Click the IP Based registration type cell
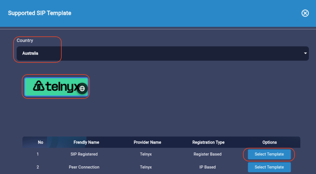 208,167
